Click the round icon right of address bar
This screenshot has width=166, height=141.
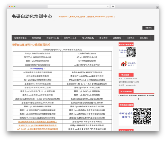click(x=113, y=7)
